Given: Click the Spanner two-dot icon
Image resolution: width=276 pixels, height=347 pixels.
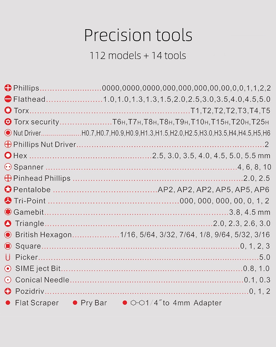Looking at the screenshot, I should click(8, 167).
